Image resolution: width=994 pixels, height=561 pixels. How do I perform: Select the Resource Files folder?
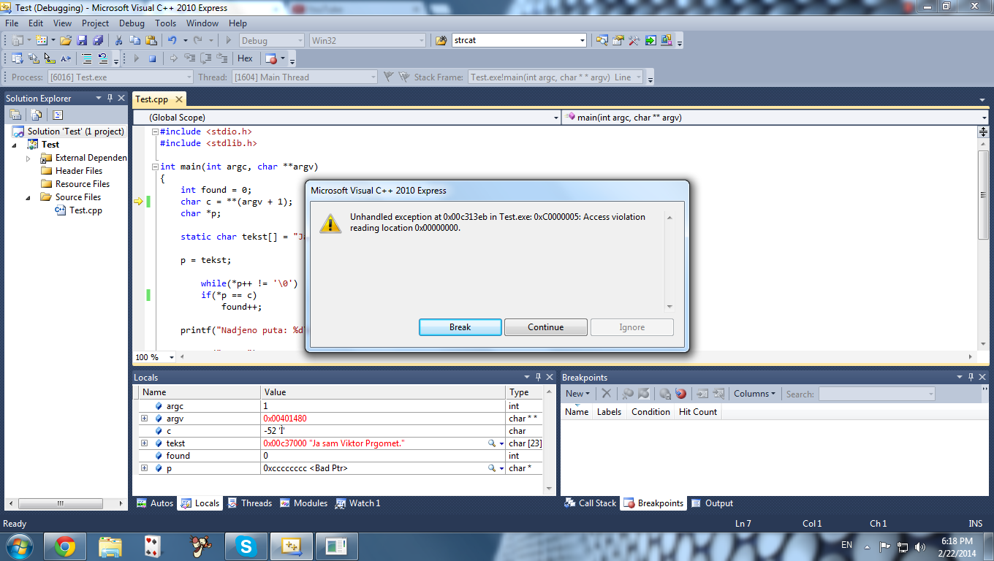point(75,184)
